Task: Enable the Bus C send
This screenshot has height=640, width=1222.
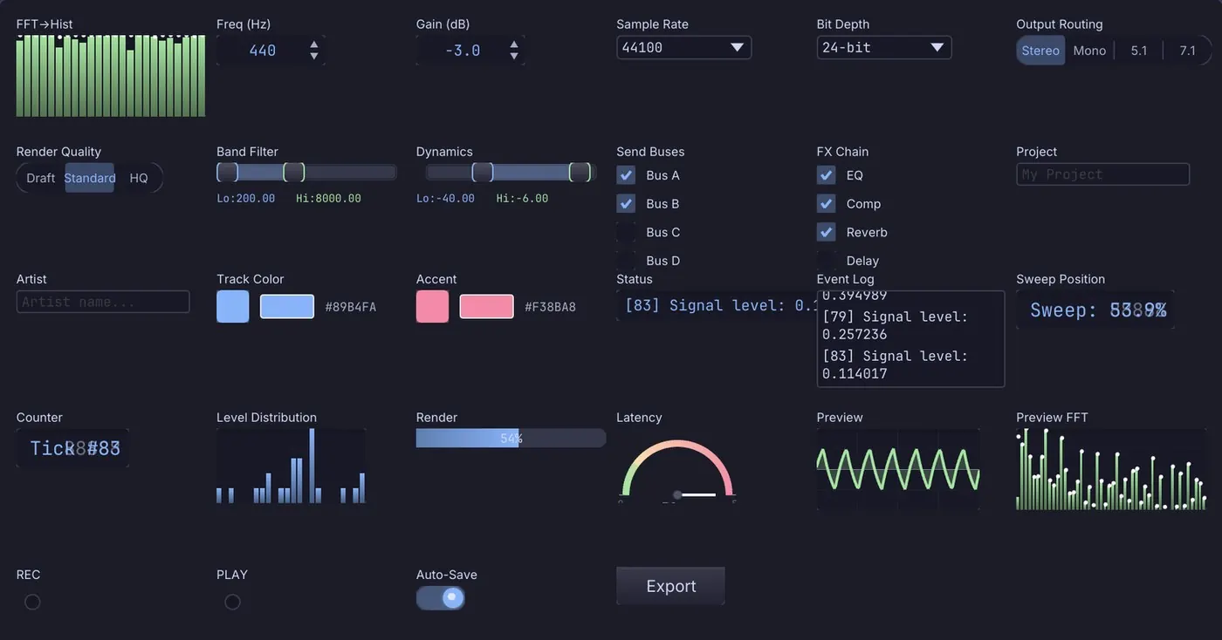Action: (x=626, y=233)
